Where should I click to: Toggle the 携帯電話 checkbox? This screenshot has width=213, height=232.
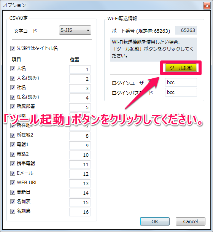(x=13, y=164)
